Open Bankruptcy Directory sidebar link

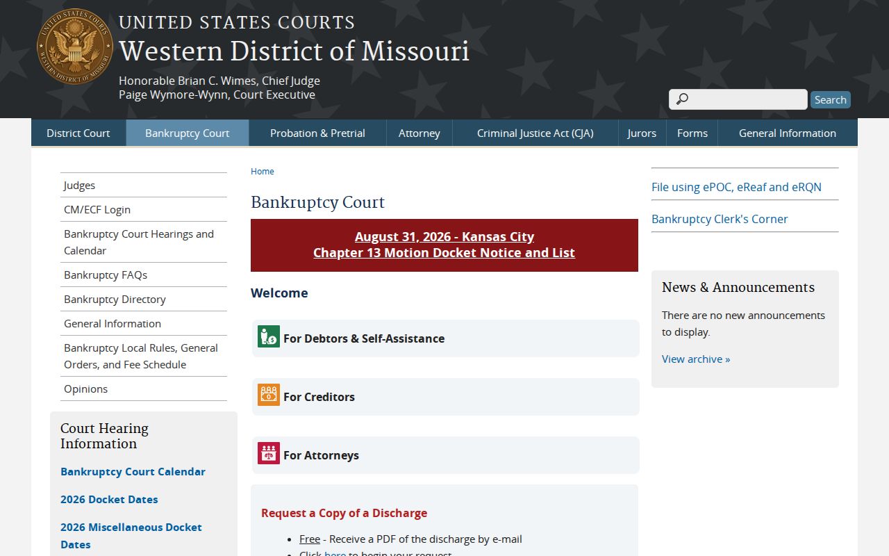pyautogui.click(x=144, y=299)
